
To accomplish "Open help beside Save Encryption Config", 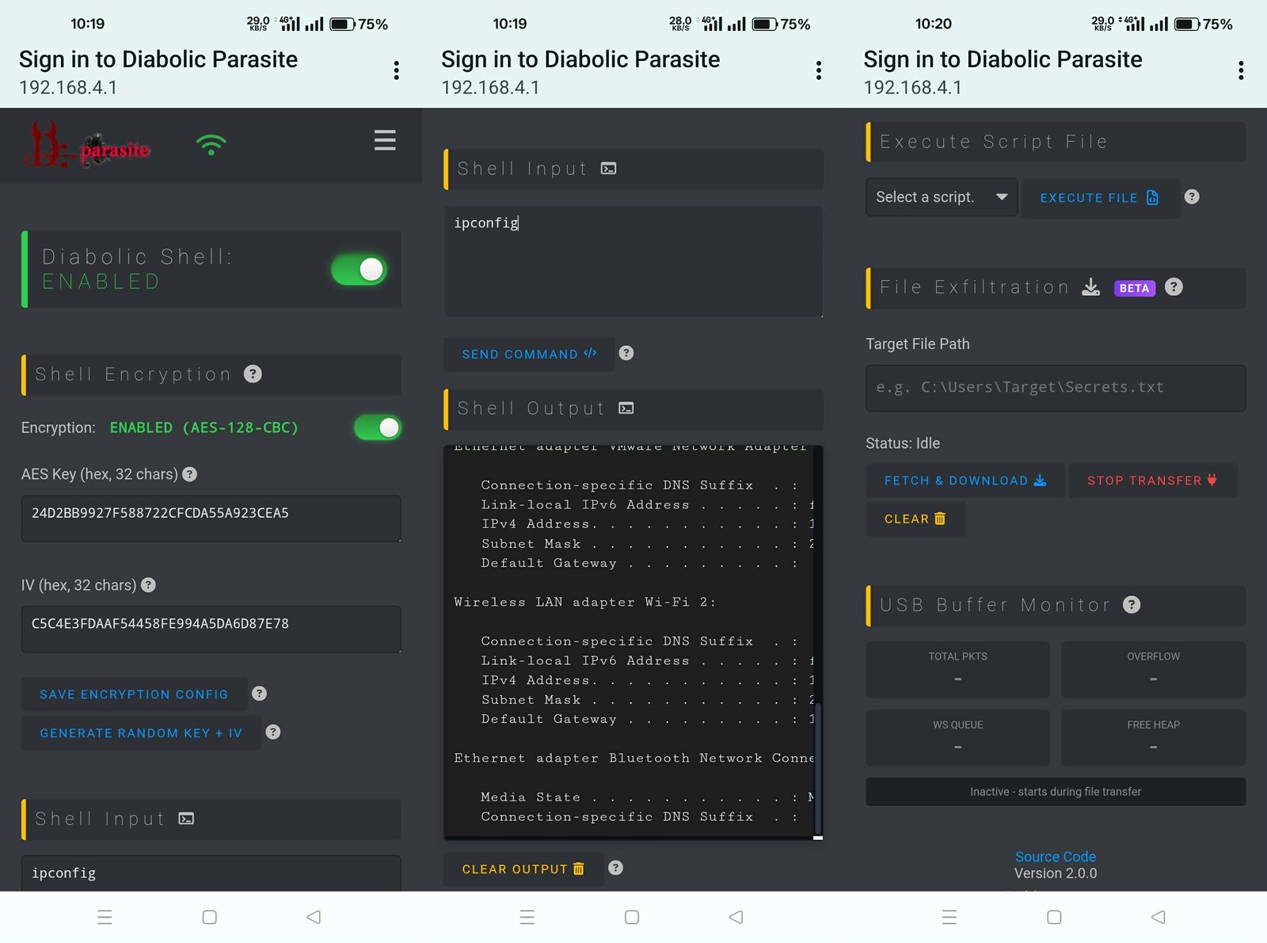I will [x=259, y=694].
